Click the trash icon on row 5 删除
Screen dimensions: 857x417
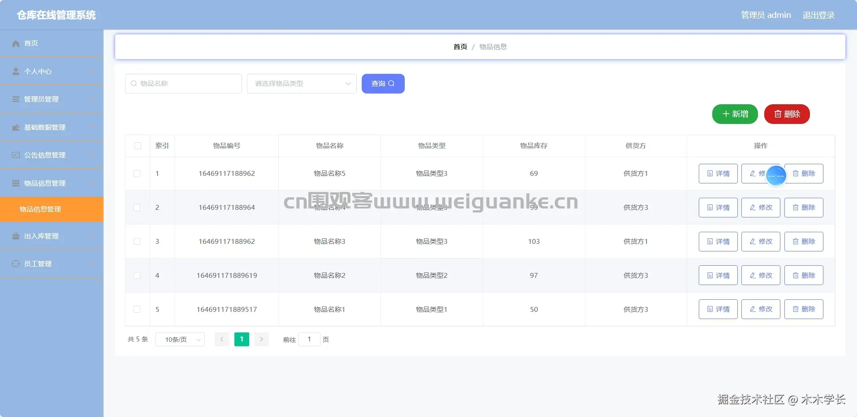click(x=796, y=309)
